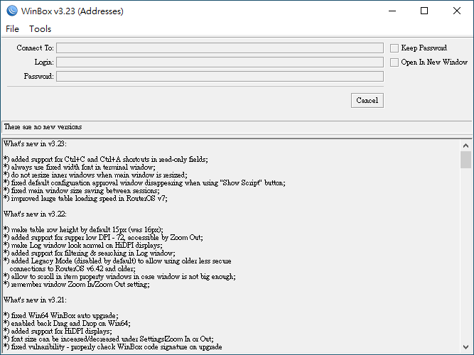Click line 'always use fixed width font in terminal window'
The height and width of the screenshot is (355, 474).
80,168
